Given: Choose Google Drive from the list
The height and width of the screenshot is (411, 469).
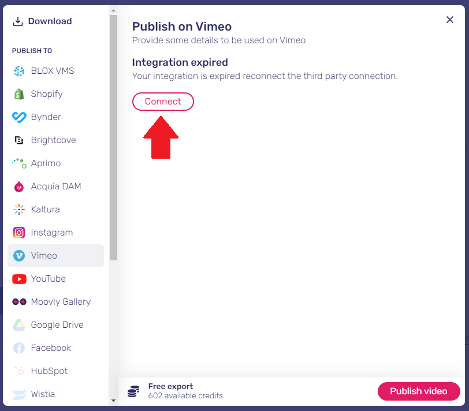Looking at the screenshot, I should tap(55, 325).
